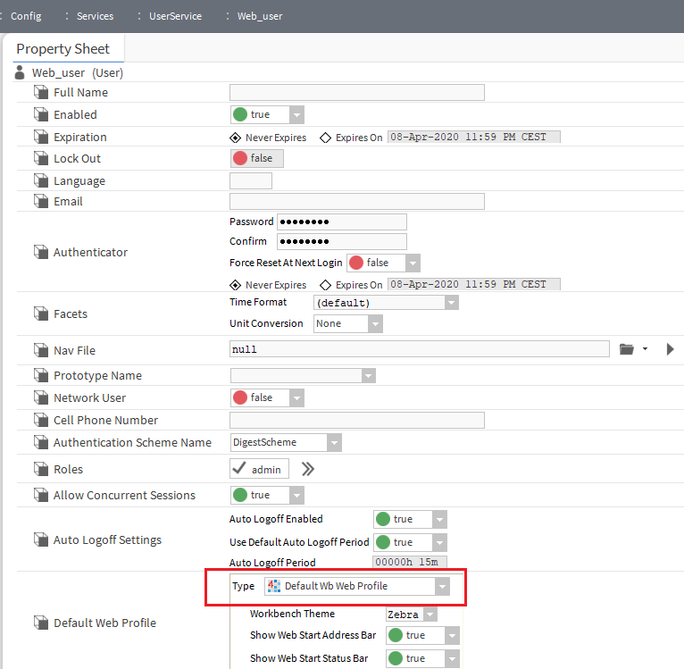Go to Services in breadcrumb path

pos(94,16)
